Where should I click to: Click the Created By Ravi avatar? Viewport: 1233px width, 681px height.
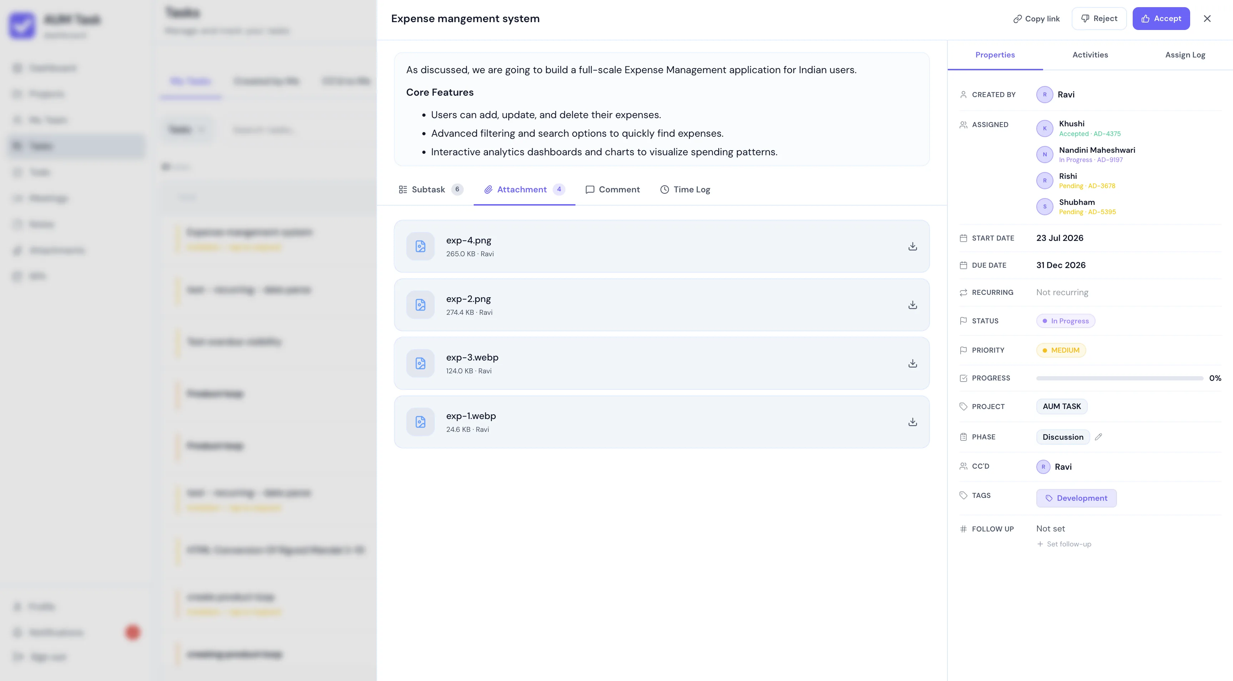(1045, 95)
